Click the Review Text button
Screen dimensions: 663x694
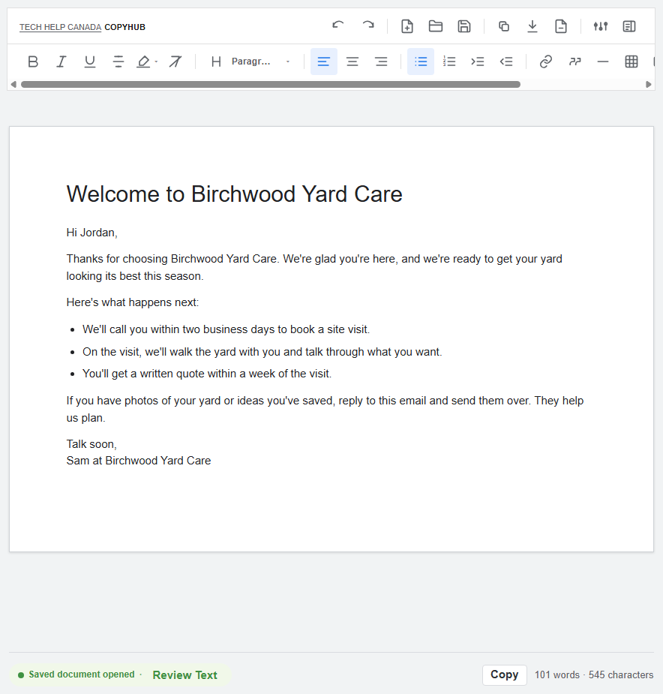(x=185, y=675)
